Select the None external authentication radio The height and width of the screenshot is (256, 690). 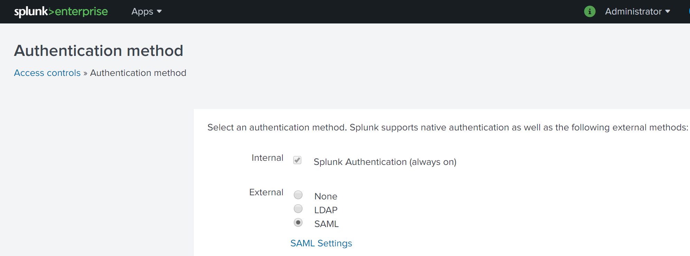pyautogui.click(x=298, y=195)
